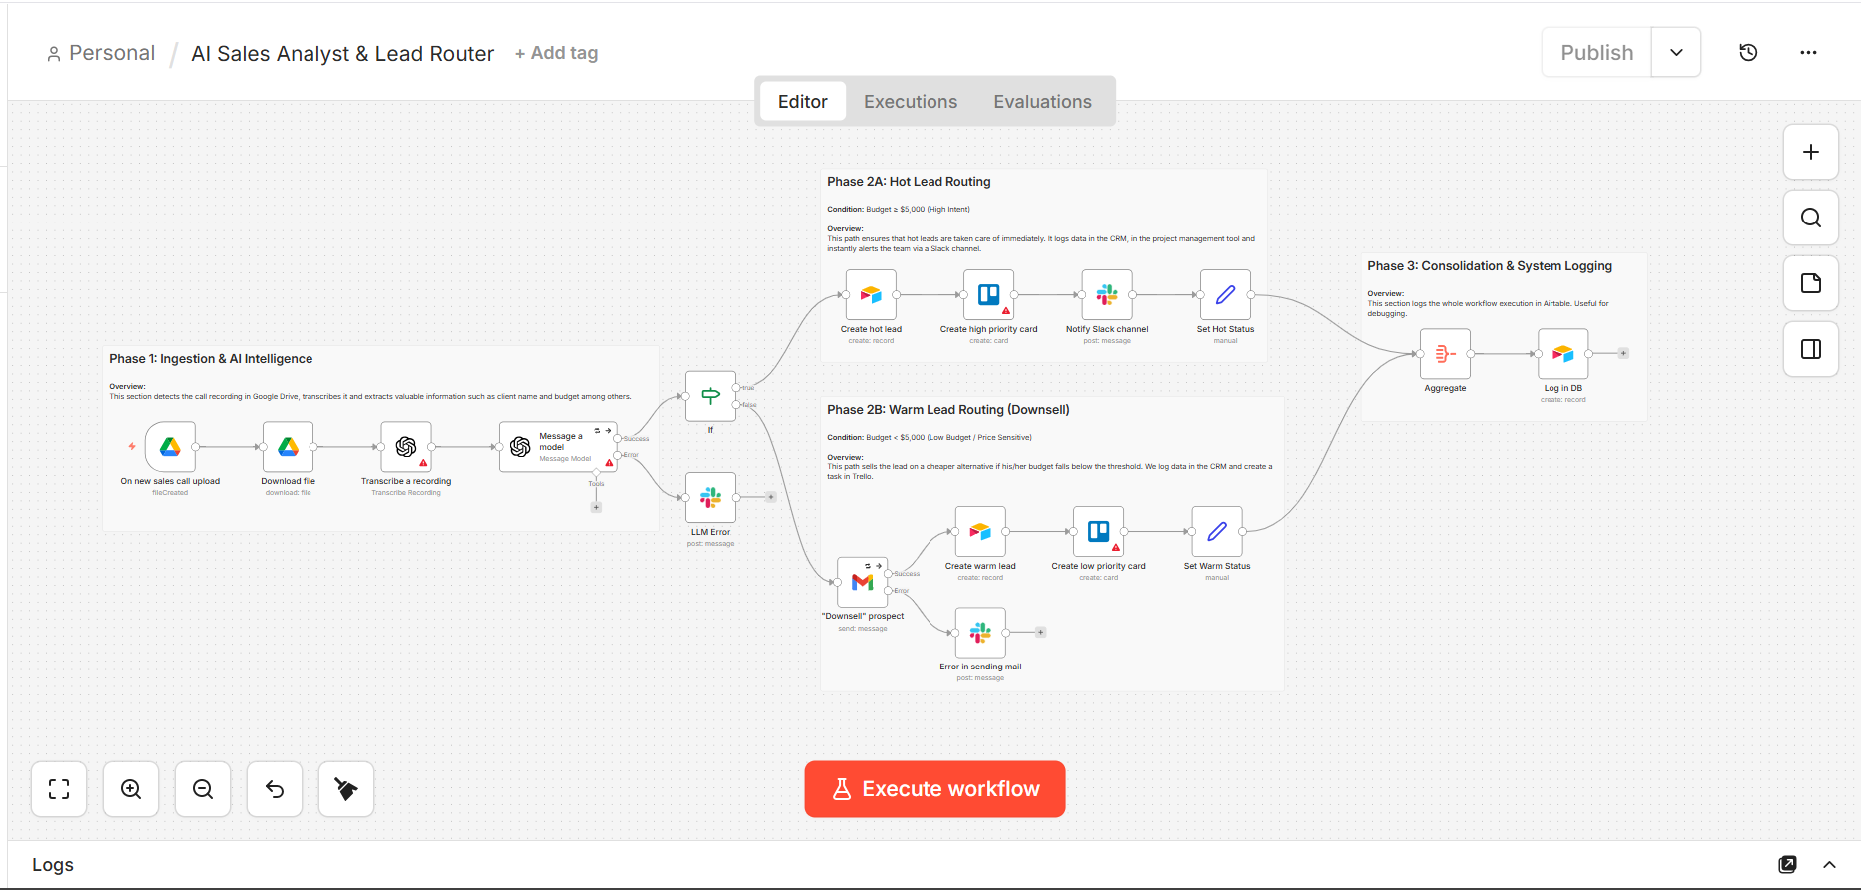
Task: Add a sticky note to canvas
Action: (x=1810, y=283)
